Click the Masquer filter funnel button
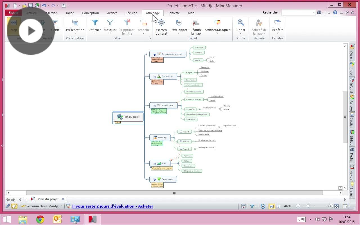Viewport: 360px width, 225px height. (110, 26)
